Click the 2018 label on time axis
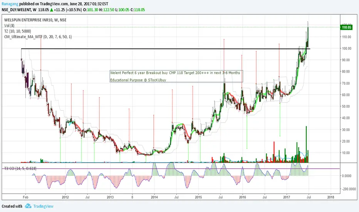The width and height of the screenshot is (359, 212). 330,197
